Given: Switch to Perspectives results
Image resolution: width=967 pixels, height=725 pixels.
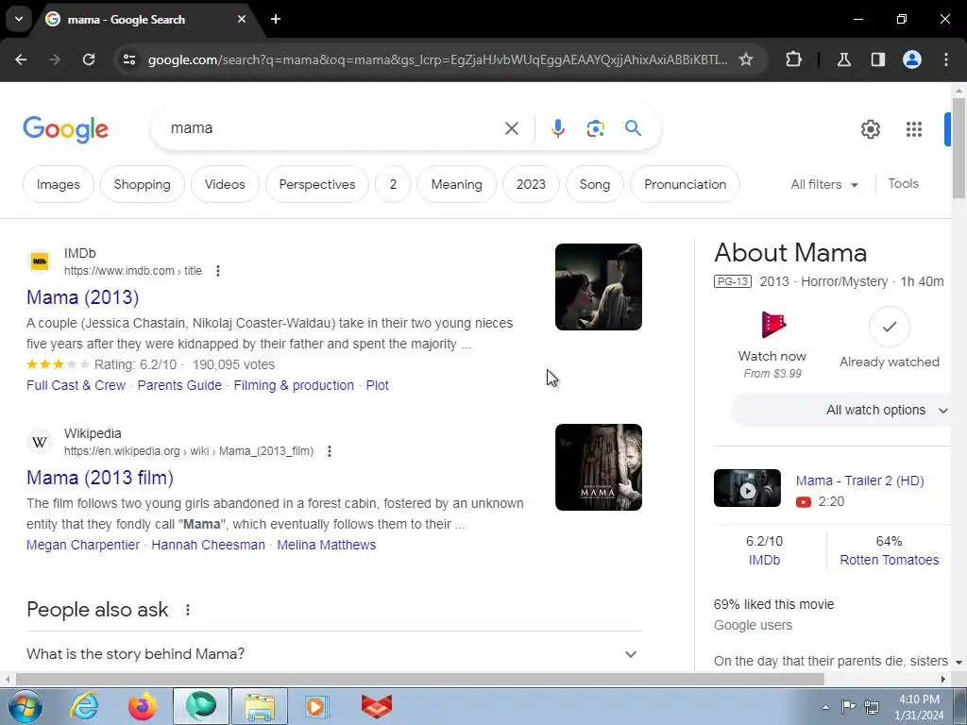Looking at the screenshot, I should click(317, 184).
